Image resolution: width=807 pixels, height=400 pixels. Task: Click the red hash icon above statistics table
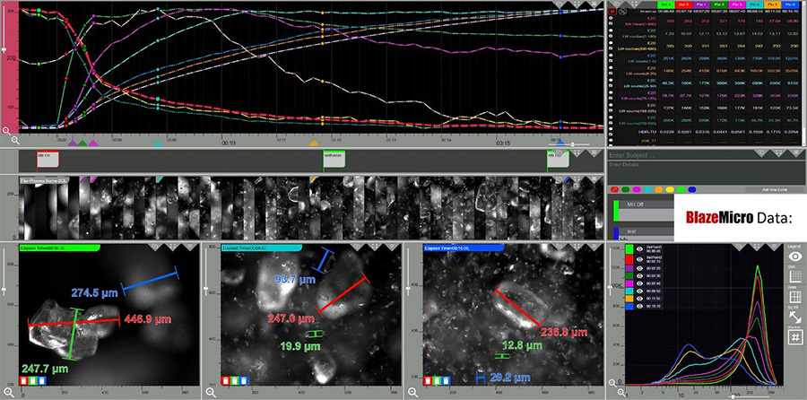[612, 13]
